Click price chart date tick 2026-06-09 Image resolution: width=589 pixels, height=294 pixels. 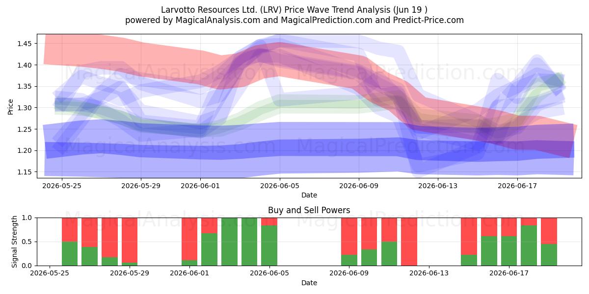(x=359, y=186)
